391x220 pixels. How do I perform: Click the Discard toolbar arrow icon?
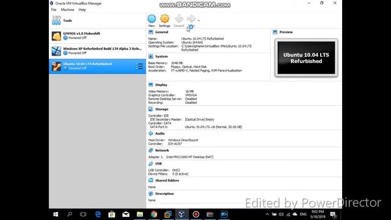tap(179, 19)
